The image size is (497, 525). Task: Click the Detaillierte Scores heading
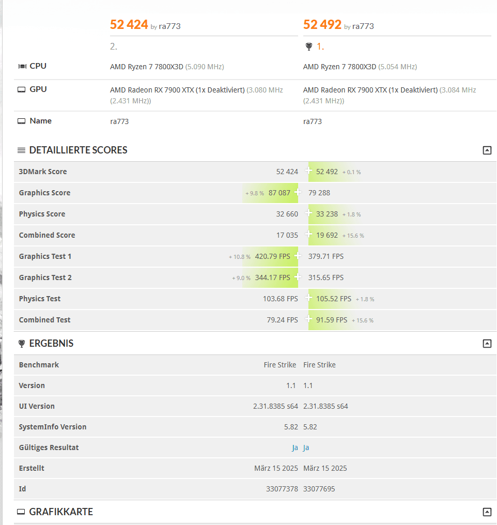click(x=79, y=150)
